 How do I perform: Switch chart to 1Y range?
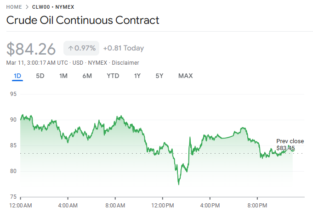(137, 76)
